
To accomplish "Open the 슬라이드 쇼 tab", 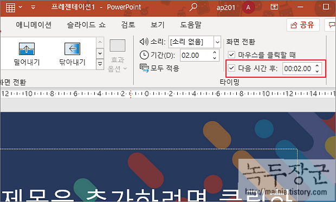I will point(86,25).
